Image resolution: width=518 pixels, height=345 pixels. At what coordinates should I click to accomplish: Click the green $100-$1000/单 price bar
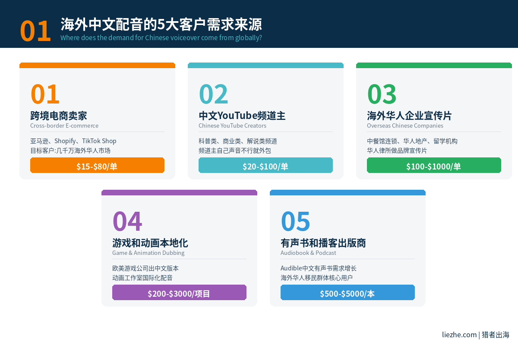pyautogui.click(x=434, y=165)
